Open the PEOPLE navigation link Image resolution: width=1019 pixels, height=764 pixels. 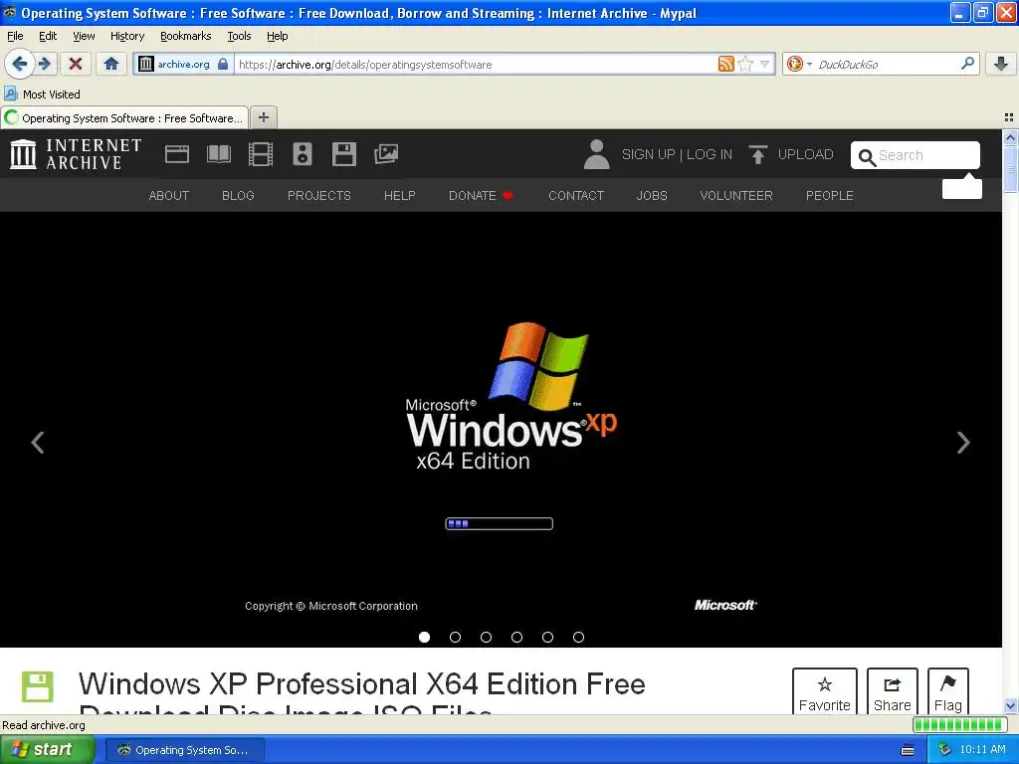pos(830,196)
